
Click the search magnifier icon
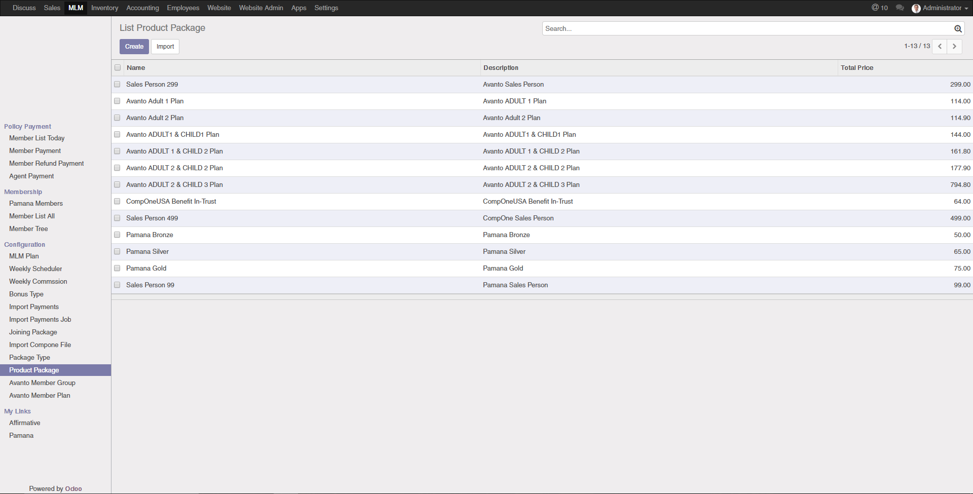(958, 29)
